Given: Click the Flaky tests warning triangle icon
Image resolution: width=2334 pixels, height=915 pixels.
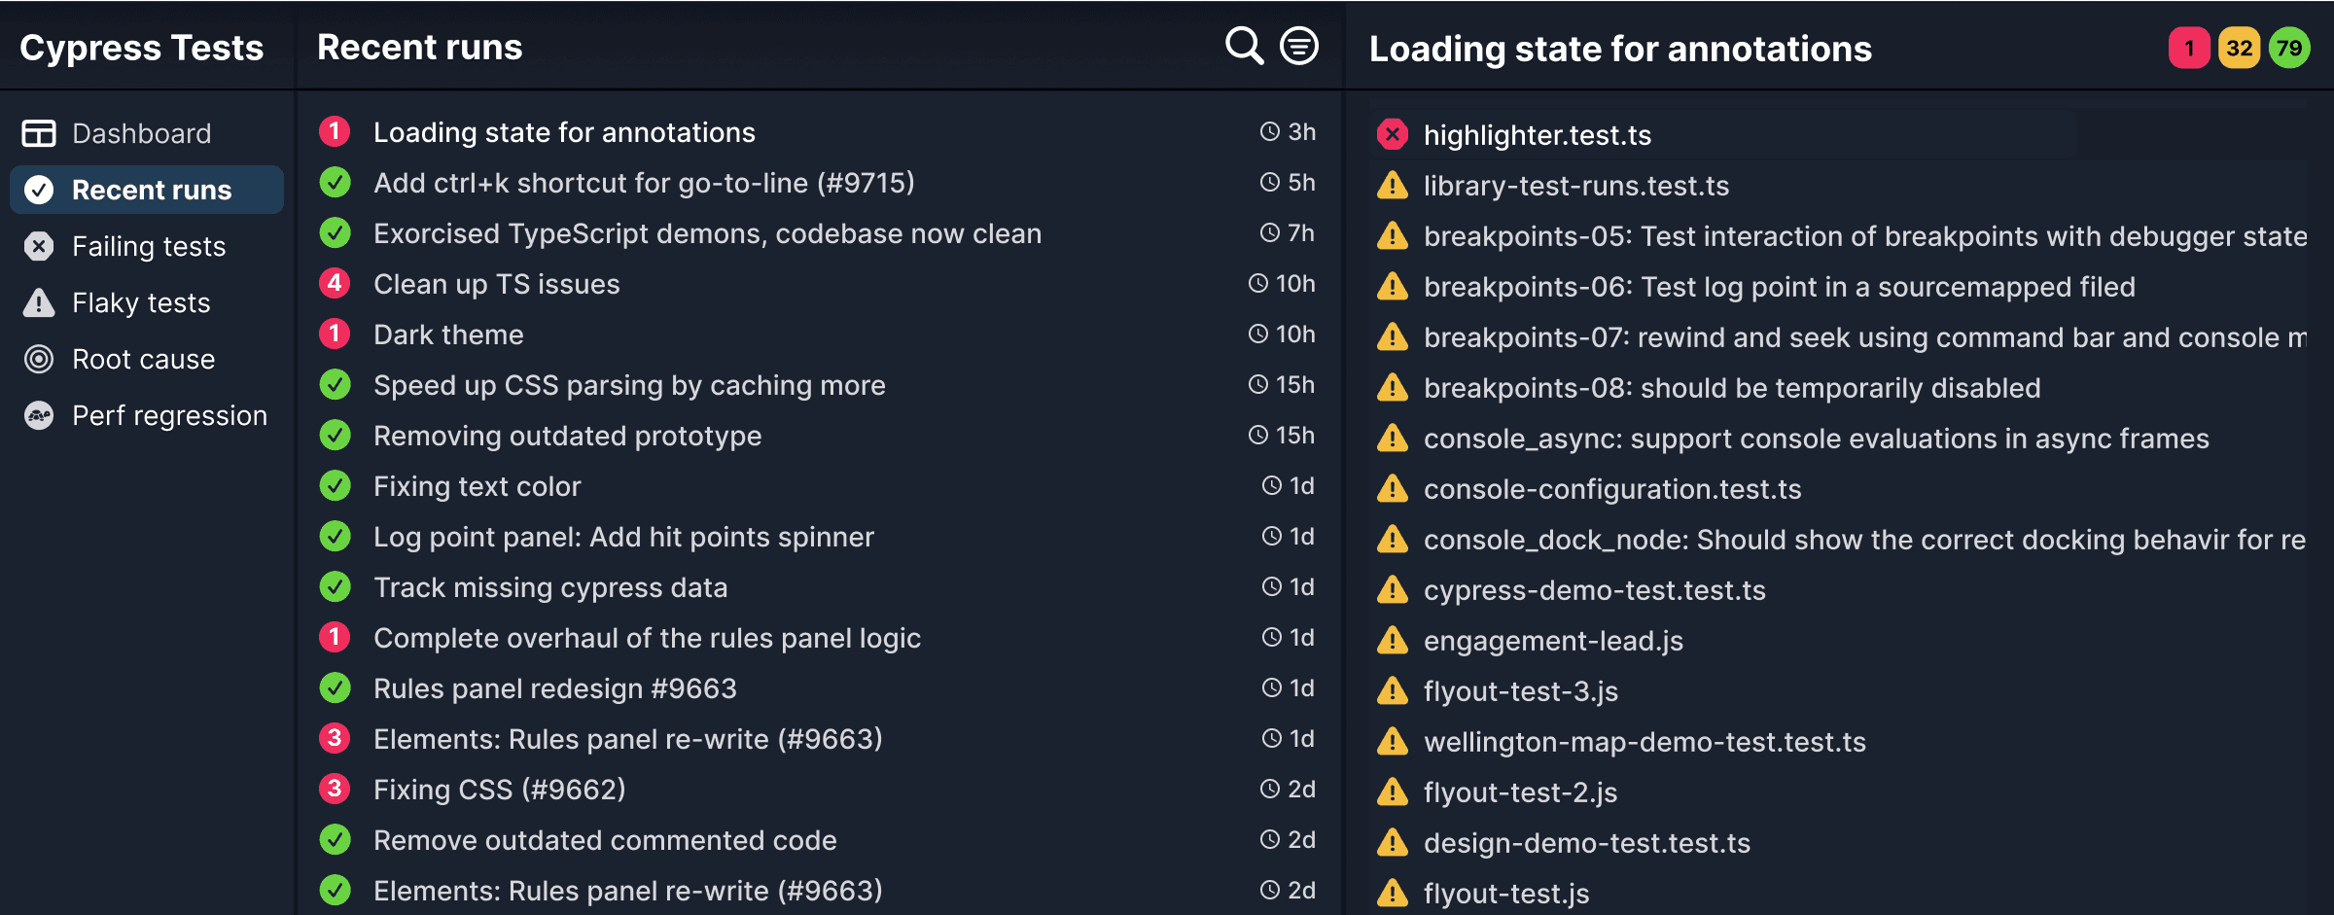Looking at the screenshot, I should [x=39, y=302].
